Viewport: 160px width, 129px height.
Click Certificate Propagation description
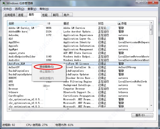point(79,96)
